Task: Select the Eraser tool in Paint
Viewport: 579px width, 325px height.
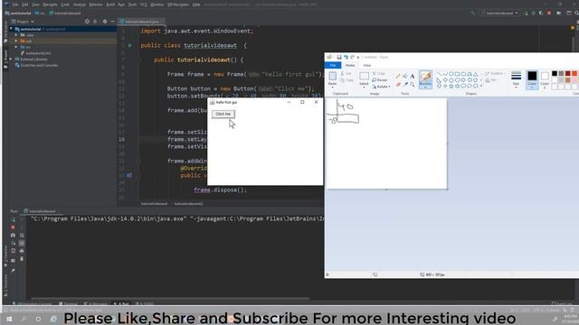Action: pyautogui.click(x=398, y=84)
